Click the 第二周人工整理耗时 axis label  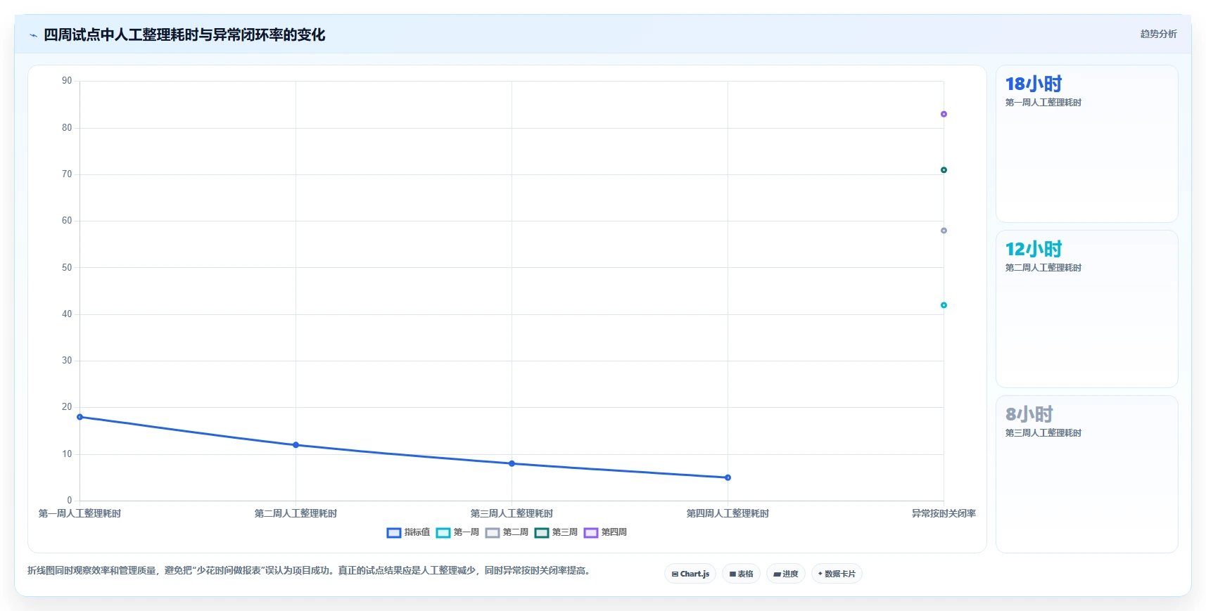point(296,513)
